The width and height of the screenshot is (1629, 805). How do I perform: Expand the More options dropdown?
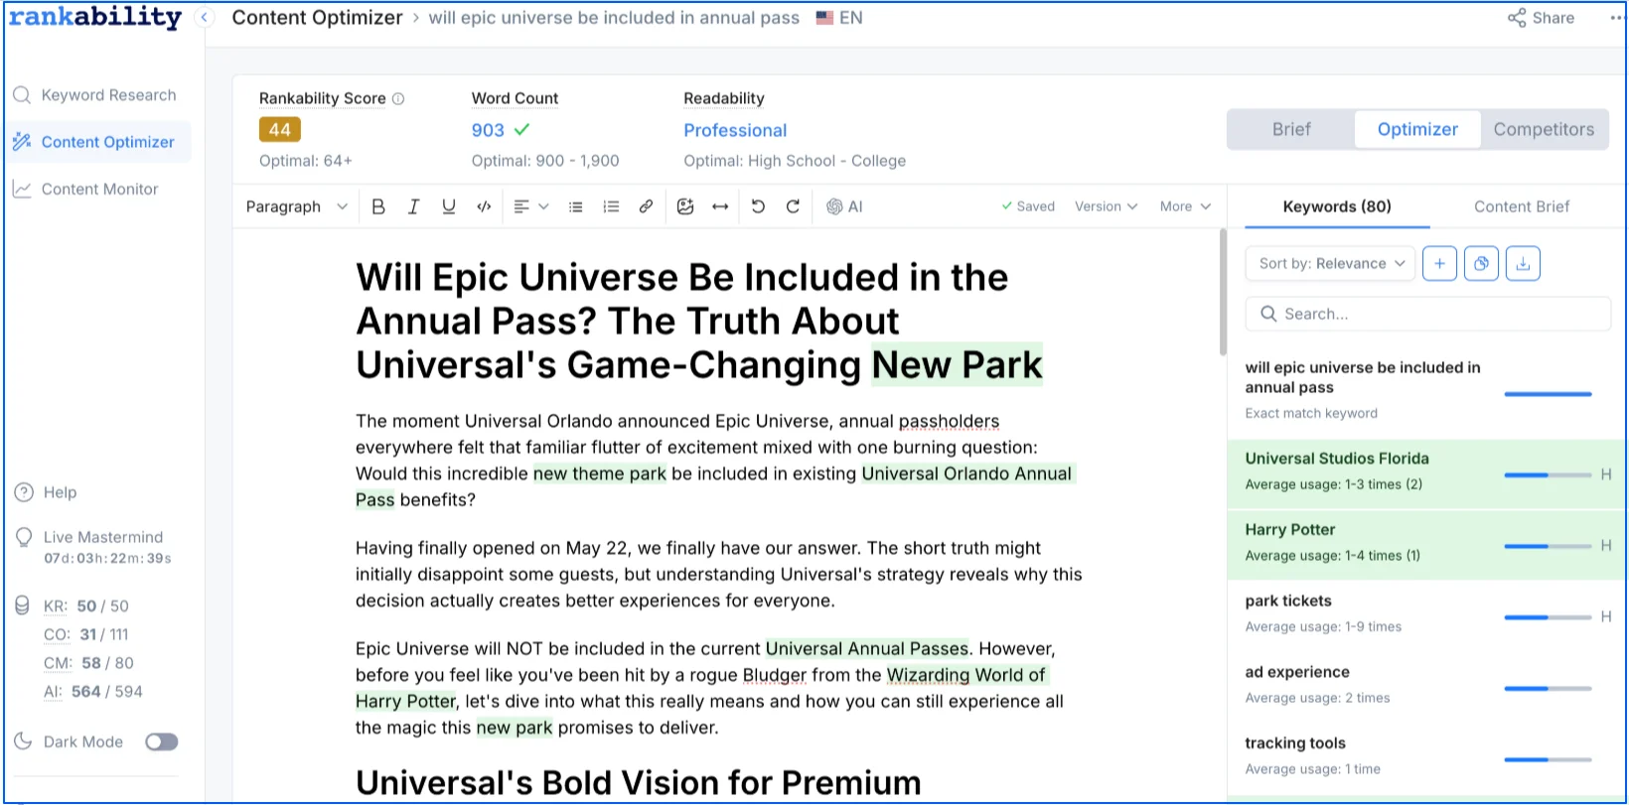tap(1185, 206)
